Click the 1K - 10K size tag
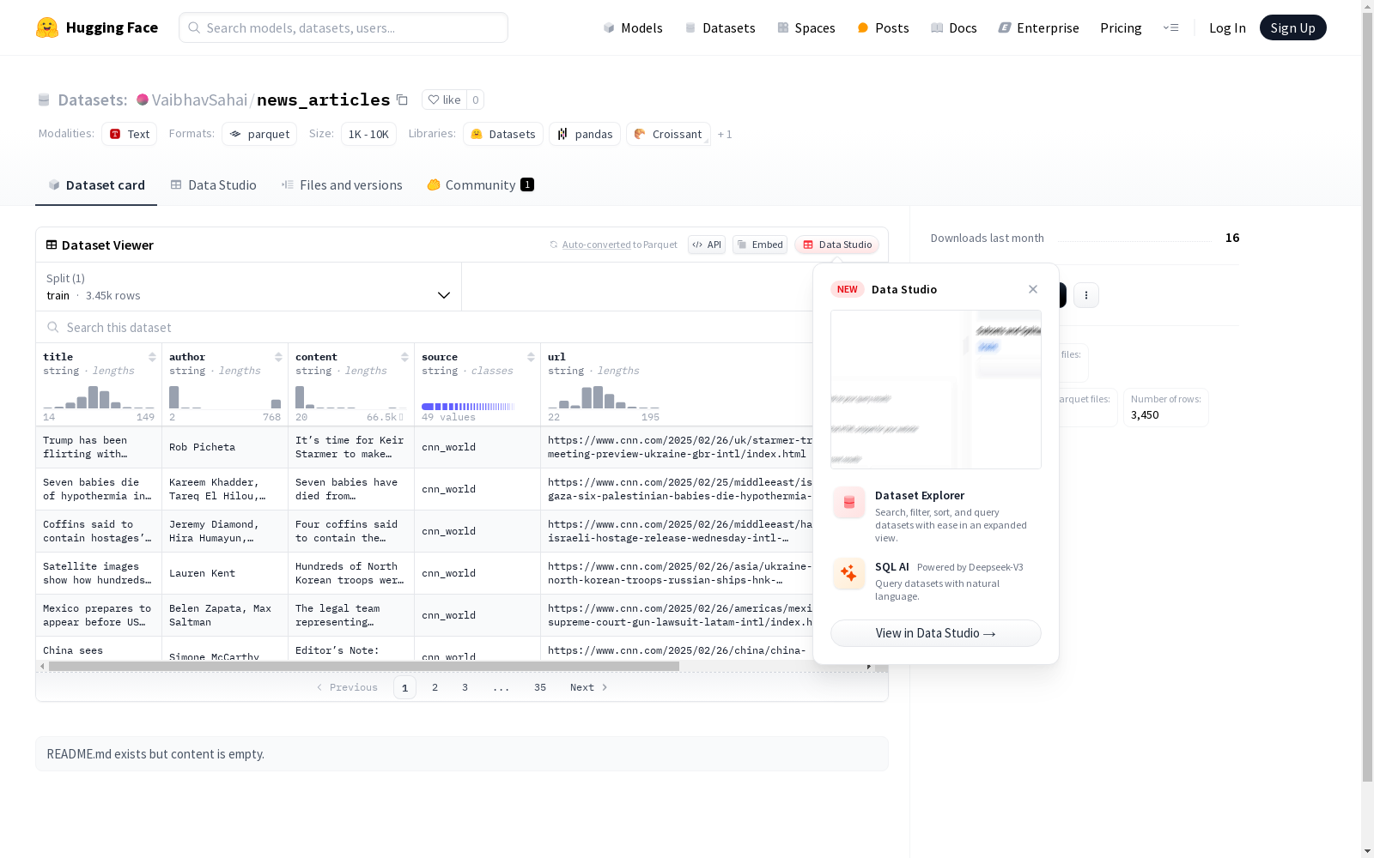Screen dimensions: 1374x858 [368, 134]
